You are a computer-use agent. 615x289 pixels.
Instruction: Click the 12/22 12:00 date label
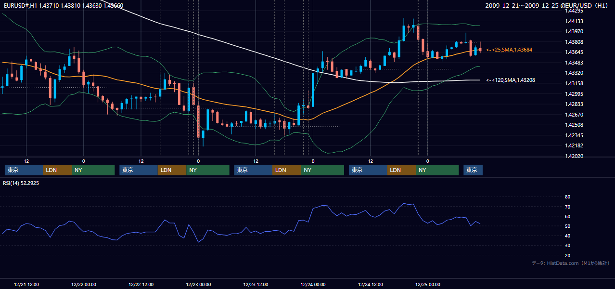141,284
